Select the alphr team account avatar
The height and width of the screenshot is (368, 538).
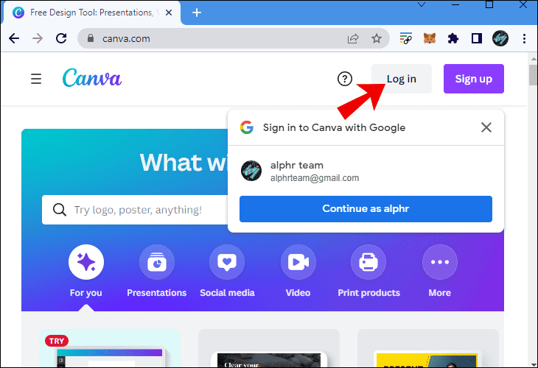[x=251, y=171]
